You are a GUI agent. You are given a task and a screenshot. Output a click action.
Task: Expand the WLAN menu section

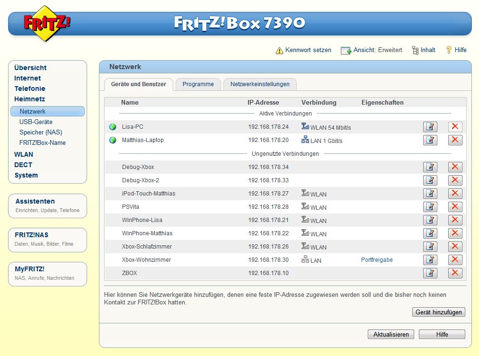coord(24,154)
